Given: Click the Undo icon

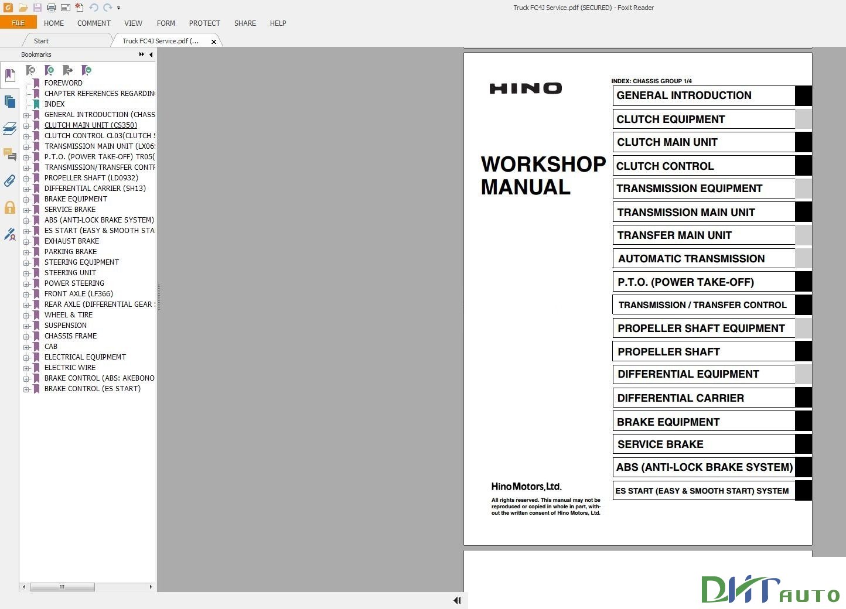Looking at the screenshot, I should pos(93,8).
